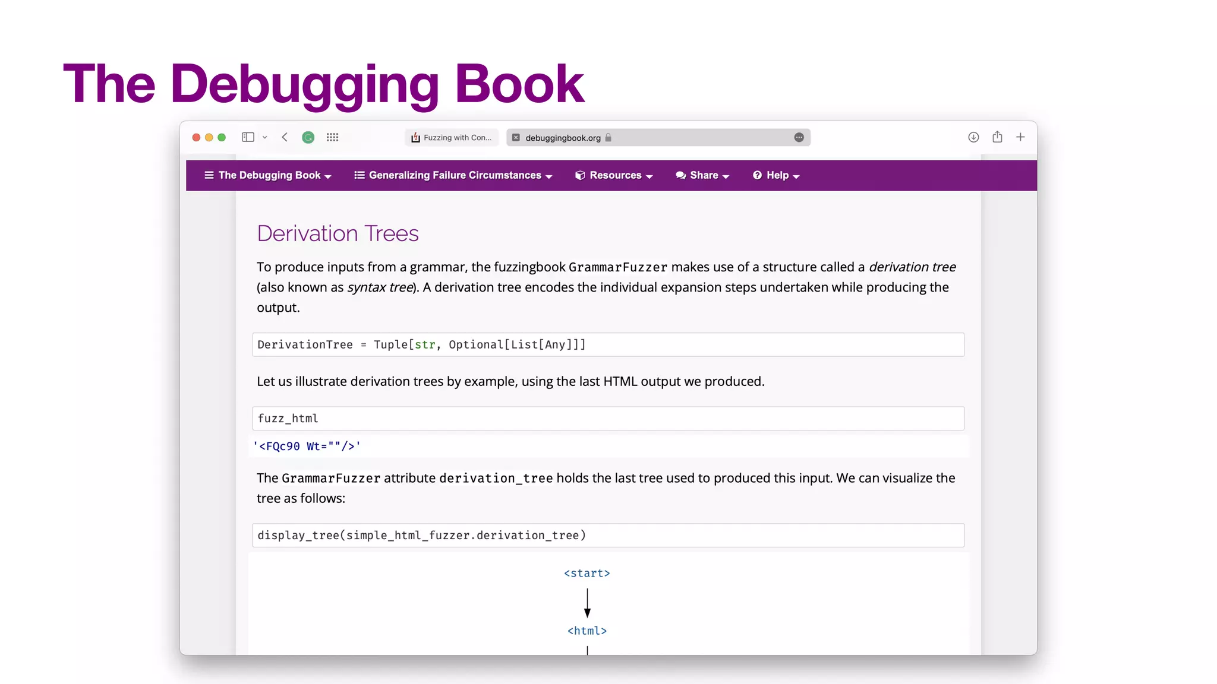Click the list icon beside Generalizing Failure Circumstances
The height and width of the screenshot is (684, 1217).
pos(360,175)
